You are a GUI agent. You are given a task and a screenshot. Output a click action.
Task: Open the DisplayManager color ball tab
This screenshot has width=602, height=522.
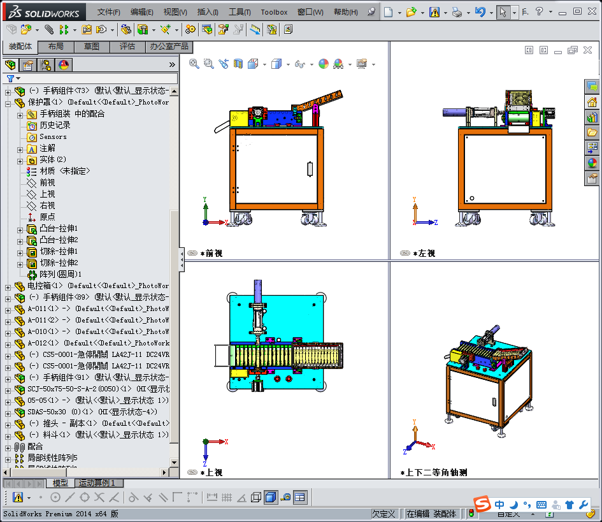(x=64, y=65)
